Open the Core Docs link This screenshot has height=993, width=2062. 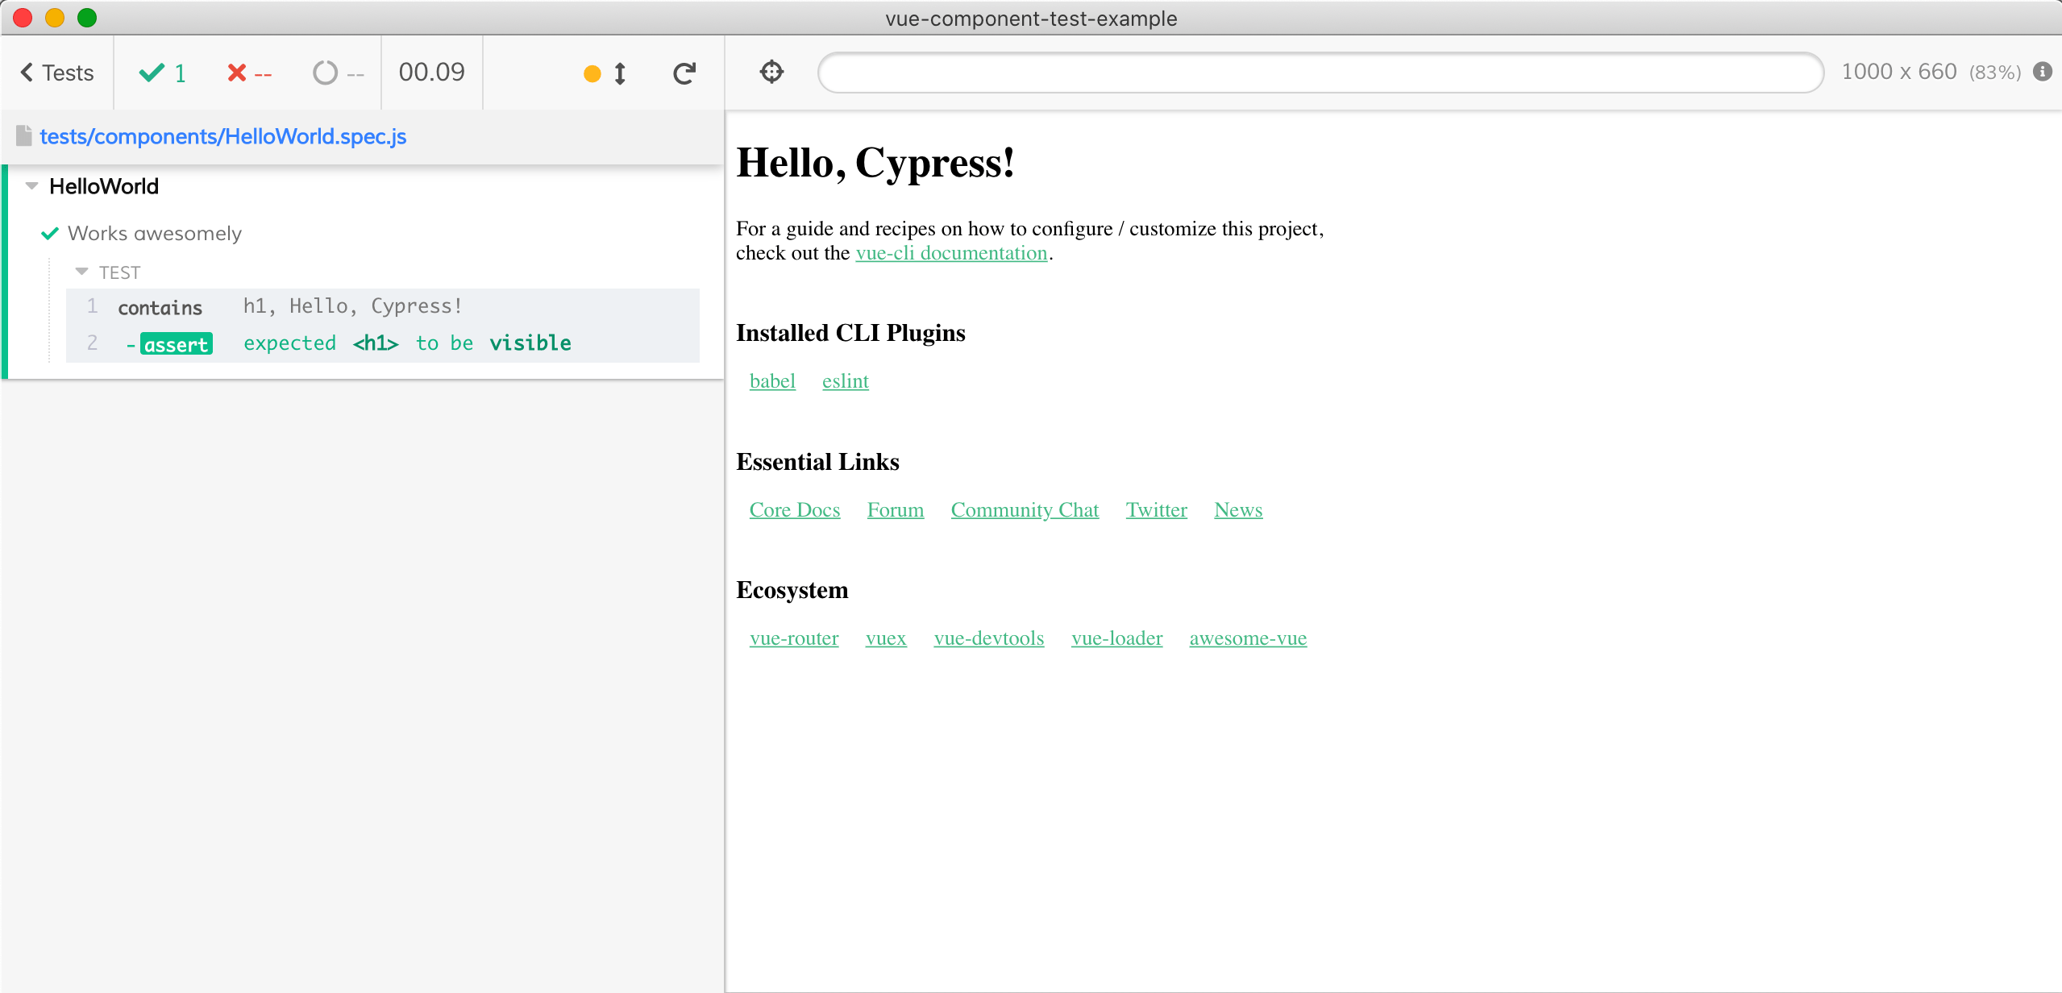[794, 509]
